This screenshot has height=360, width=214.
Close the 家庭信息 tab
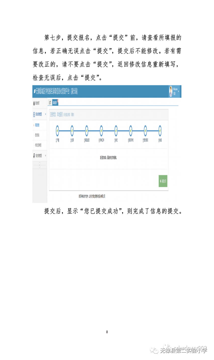click(58, 100)
